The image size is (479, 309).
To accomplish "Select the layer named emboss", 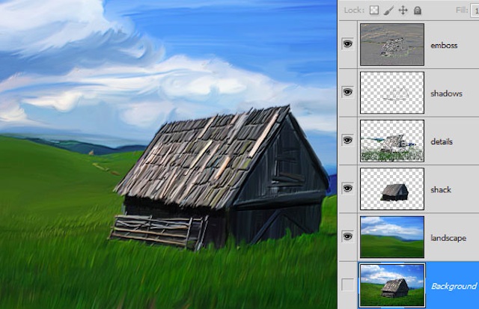I will tap(443, 45).
